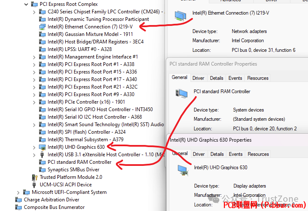Click the LPSS: UART #0 - A328 icon
The image size is (308, 211).
pyautogui.click(x=42, y=49)
